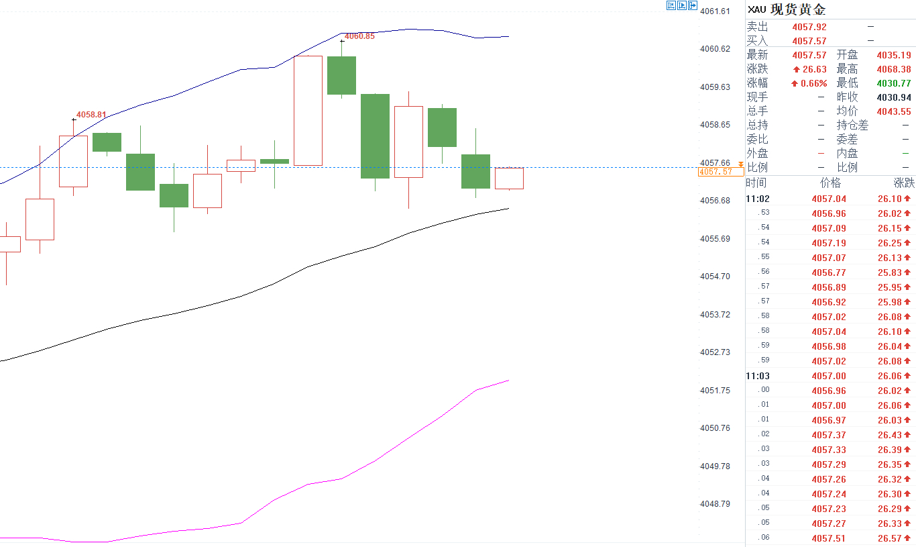Select tick row with price 4057.33

pos(830,450)
